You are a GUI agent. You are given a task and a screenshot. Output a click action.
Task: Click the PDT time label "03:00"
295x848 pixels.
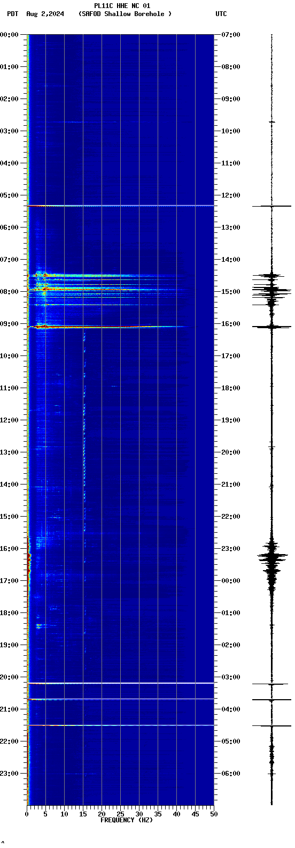(x=9, y=131)
